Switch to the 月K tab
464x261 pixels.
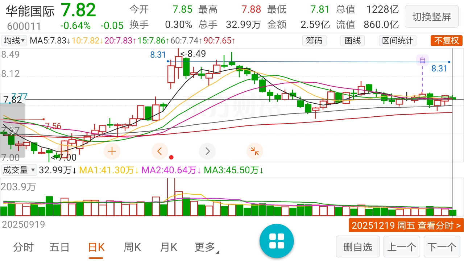169,248
